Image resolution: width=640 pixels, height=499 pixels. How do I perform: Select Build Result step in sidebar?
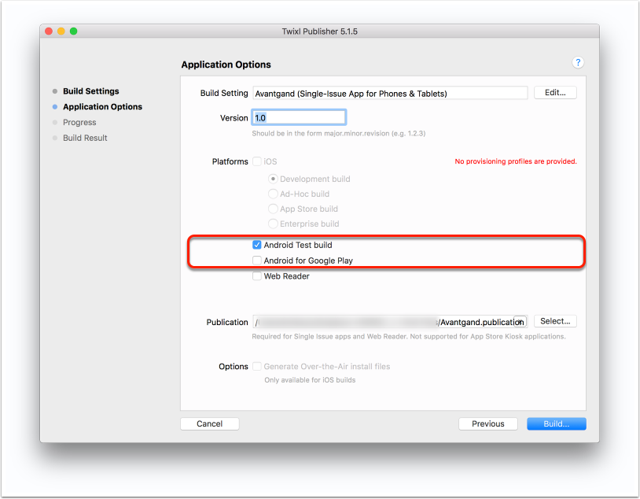85,138
